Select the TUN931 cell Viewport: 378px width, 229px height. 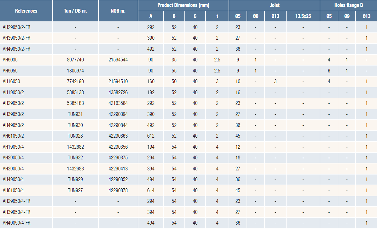(x=75, y=114)
